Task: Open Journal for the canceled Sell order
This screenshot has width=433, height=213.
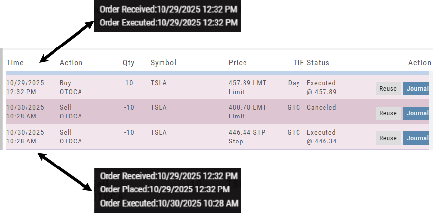Action: [x=417, y=113]
